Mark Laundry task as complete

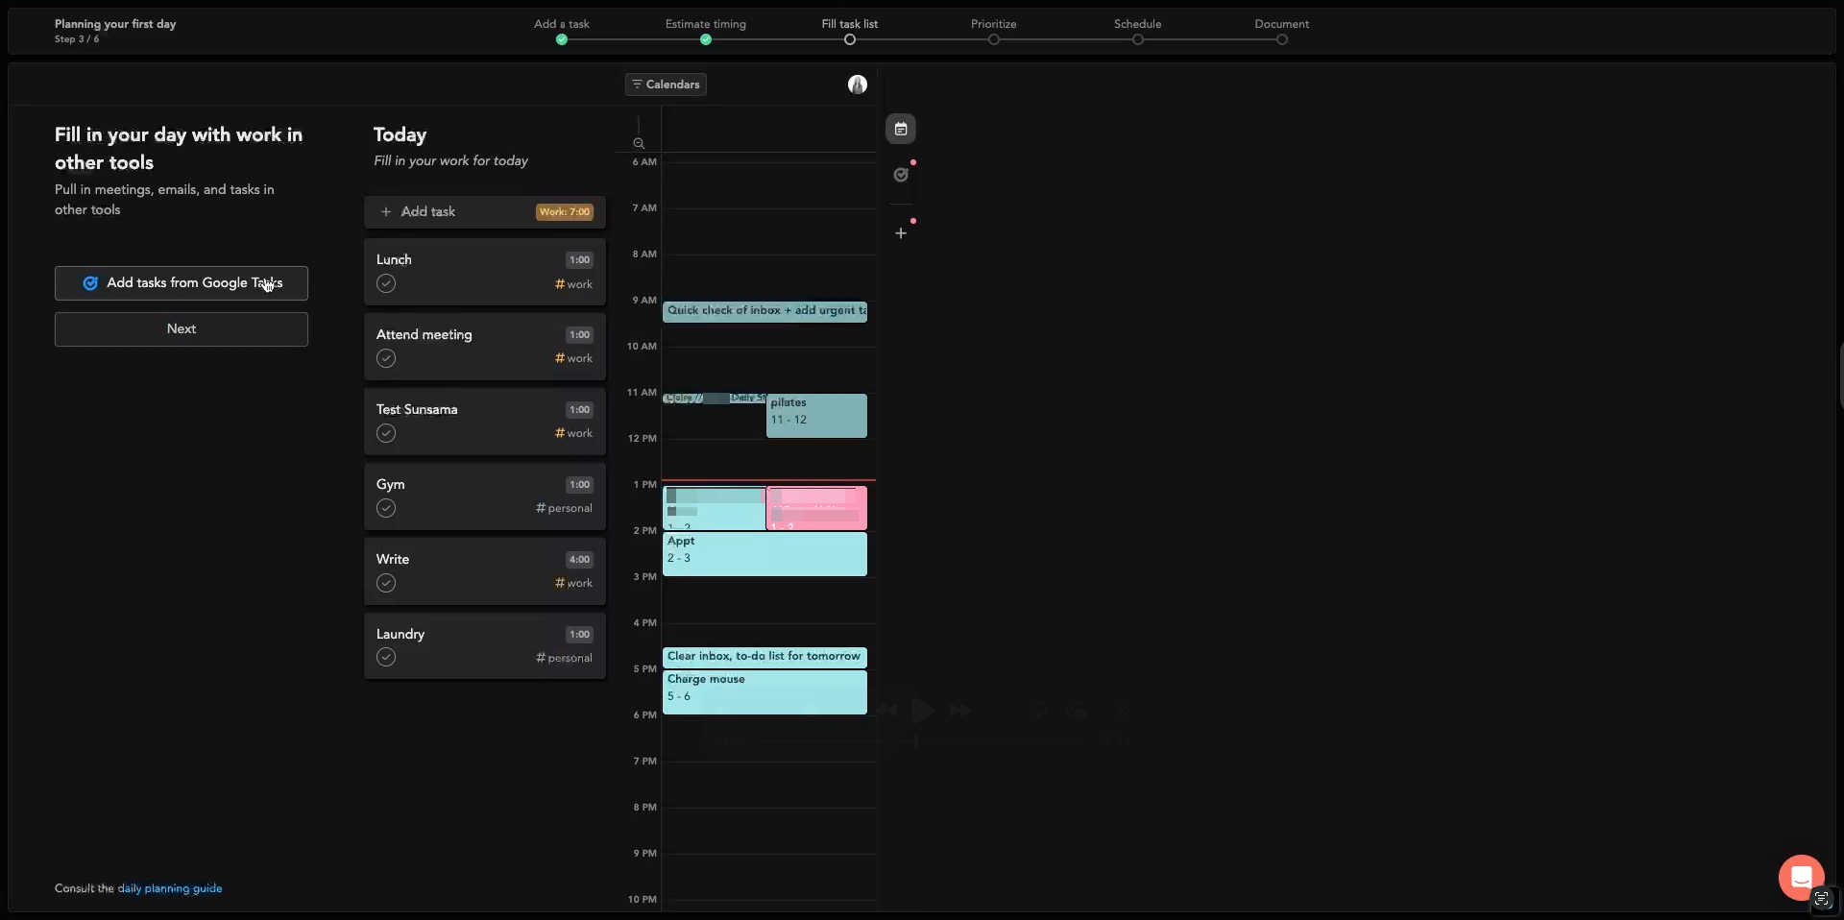[x=386, y=657]
